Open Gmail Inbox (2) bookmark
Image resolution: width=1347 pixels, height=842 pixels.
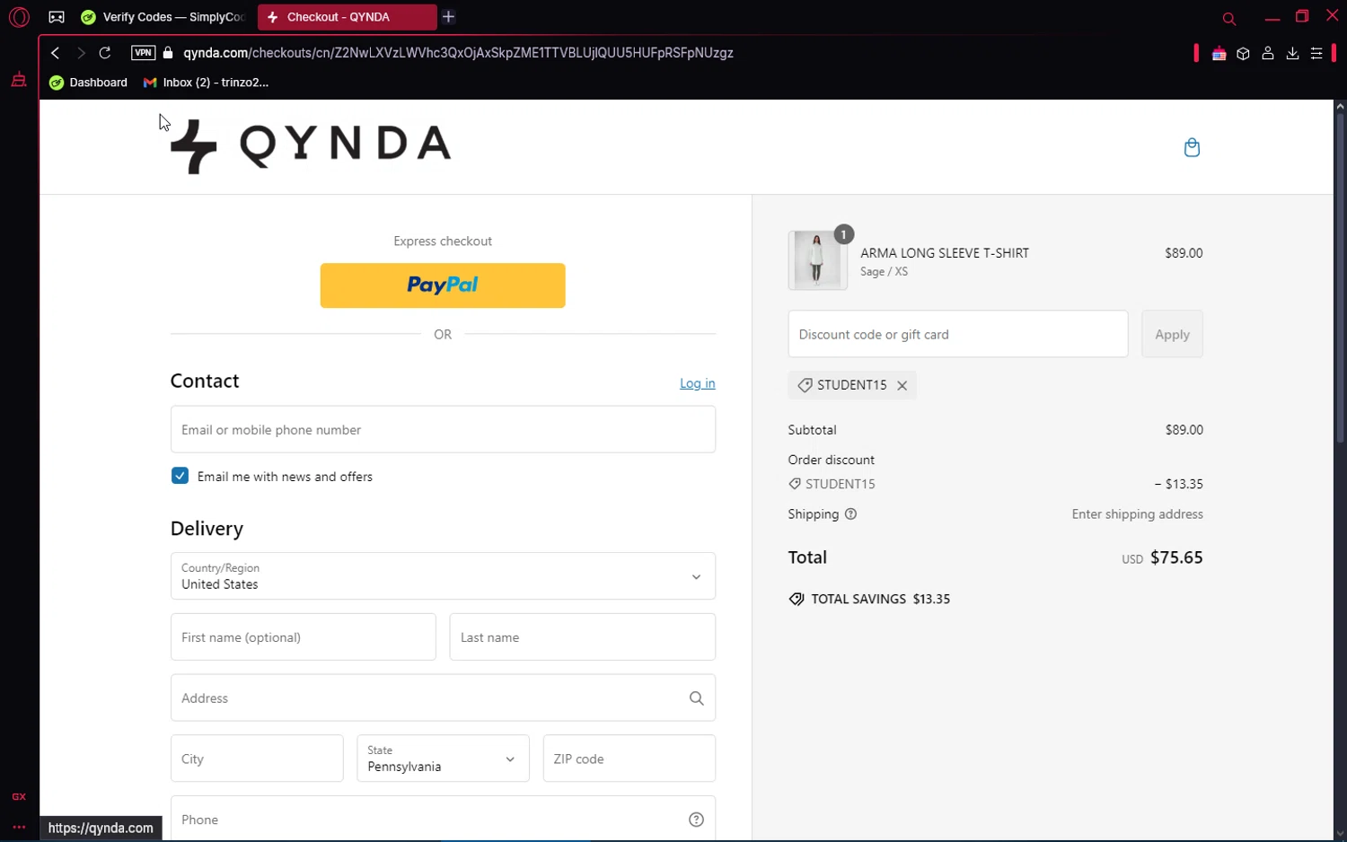point(207,83)
